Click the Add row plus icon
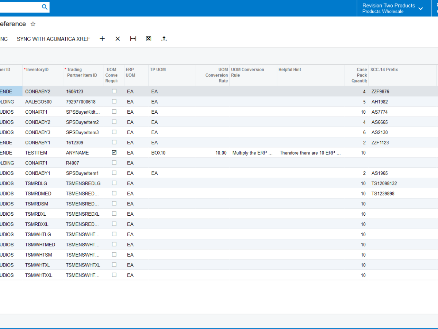 [102, 38]
